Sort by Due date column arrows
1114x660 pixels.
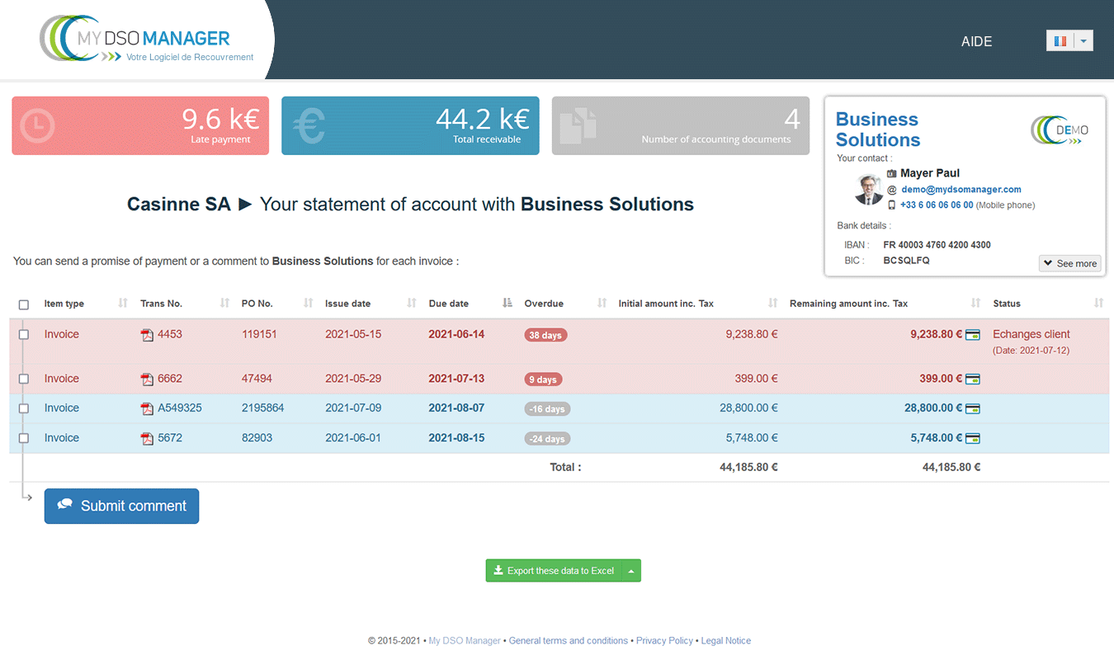[x=507, y=304]
